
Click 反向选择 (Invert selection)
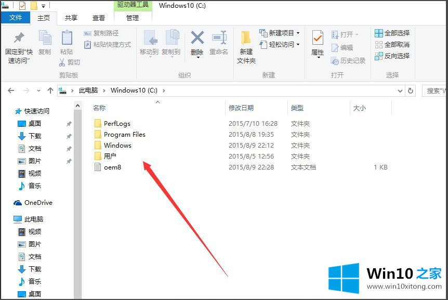click(392, 56)
